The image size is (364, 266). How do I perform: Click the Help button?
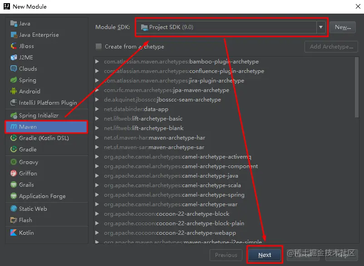(342, 255)
